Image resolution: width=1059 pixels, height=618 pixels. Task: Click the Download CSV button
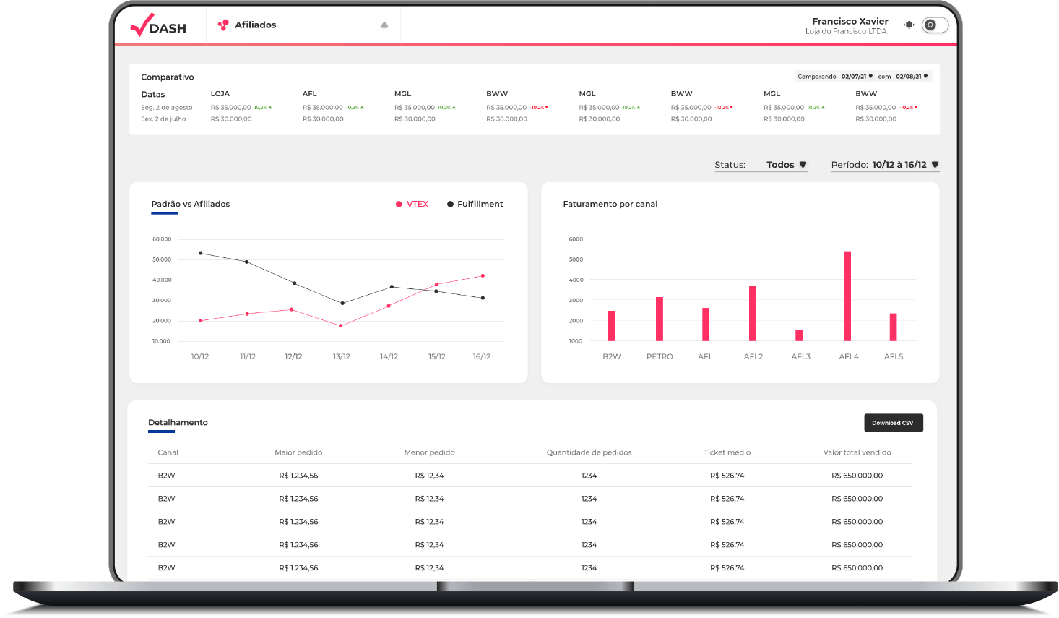coord(894,422)
